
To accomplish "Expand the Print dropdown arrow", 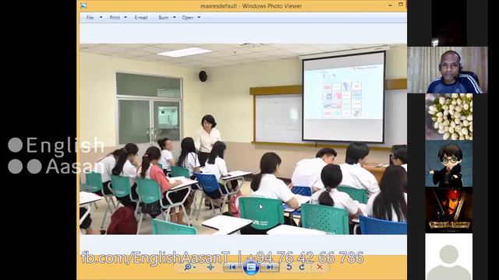I will [x=126, y=17].
